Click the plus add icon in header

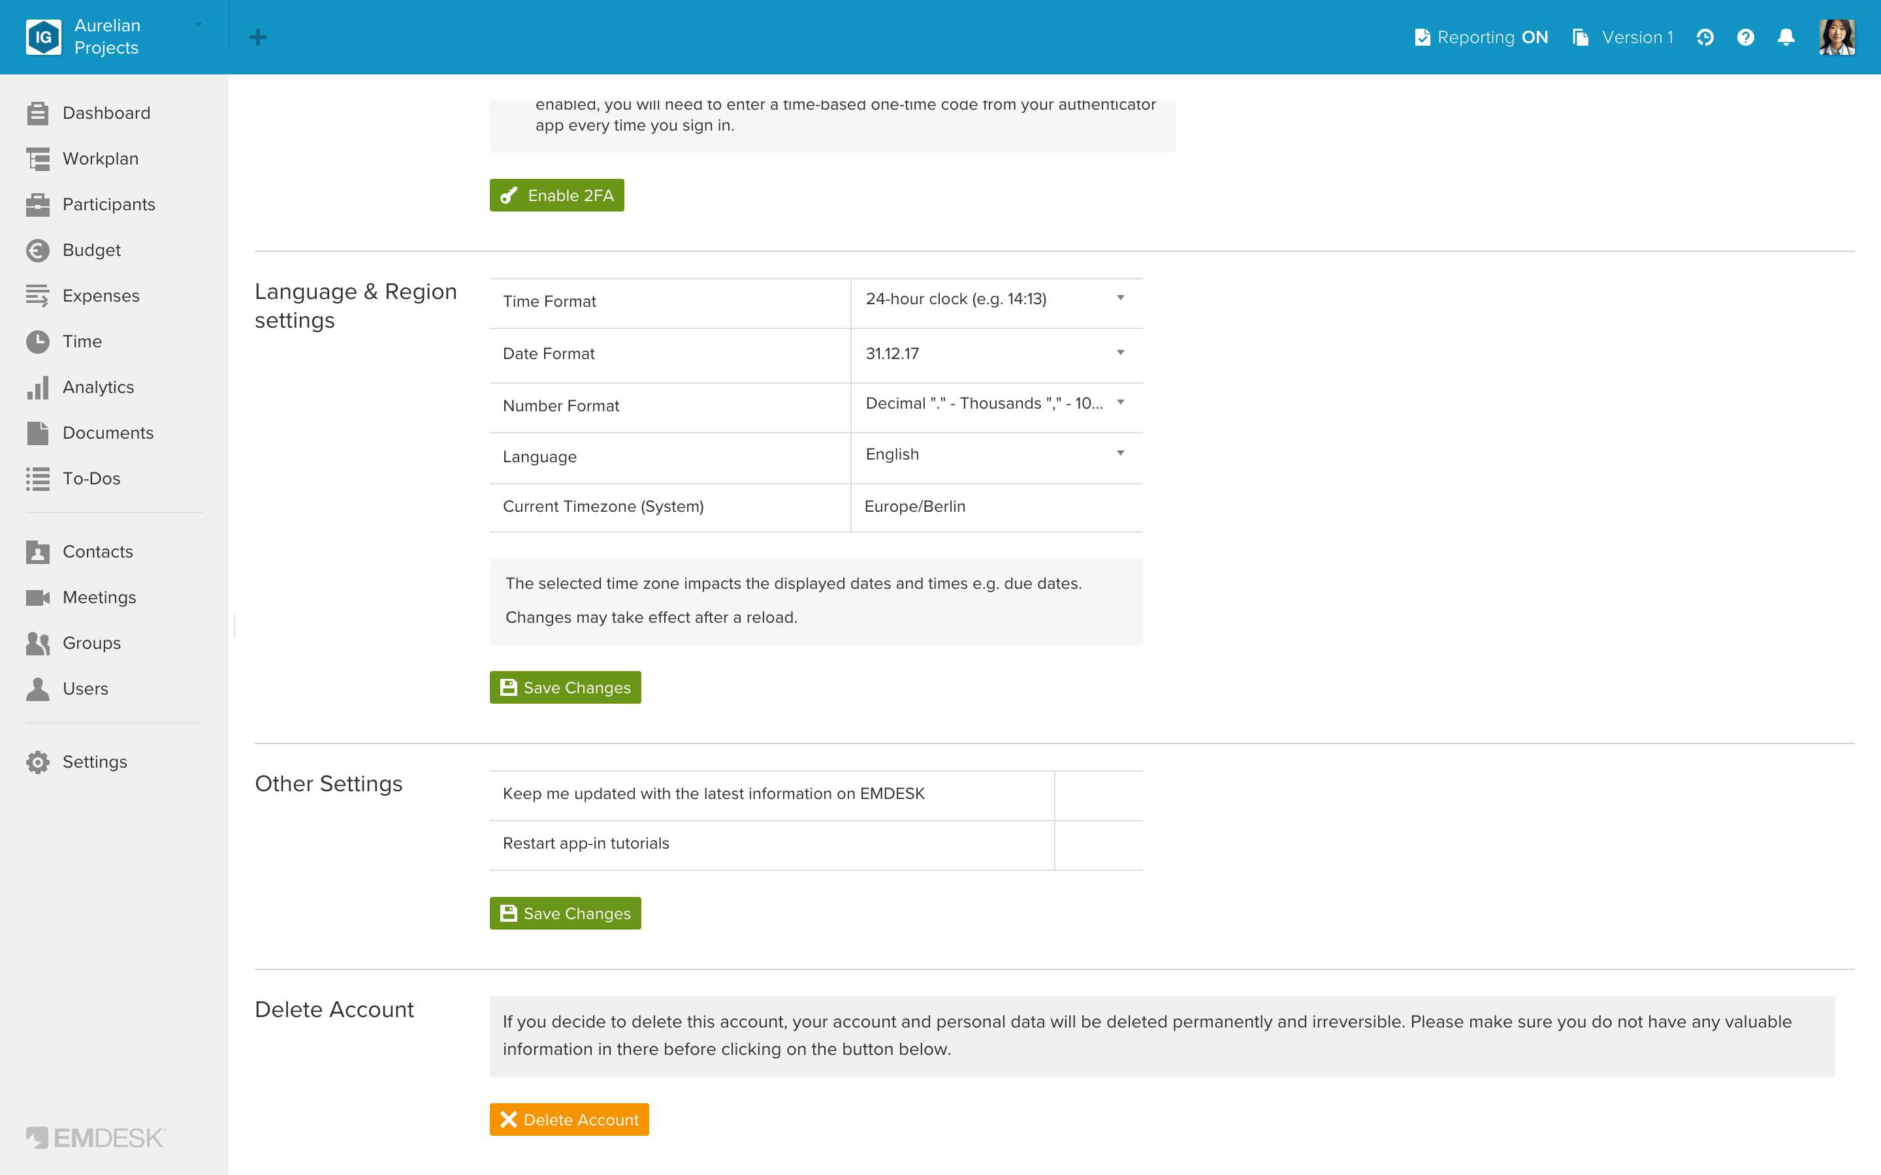[258, 37]
